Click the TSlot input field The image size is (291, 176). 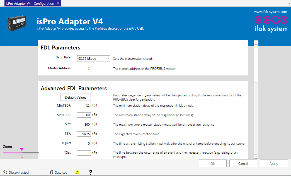(x=84, y=125)
